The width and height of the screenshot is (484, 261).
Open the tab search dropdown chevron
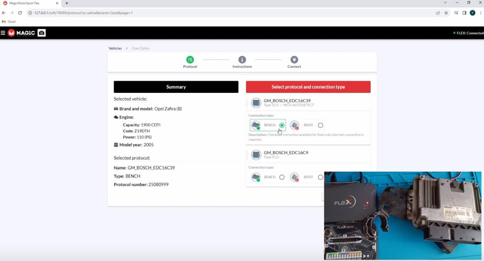445,2
